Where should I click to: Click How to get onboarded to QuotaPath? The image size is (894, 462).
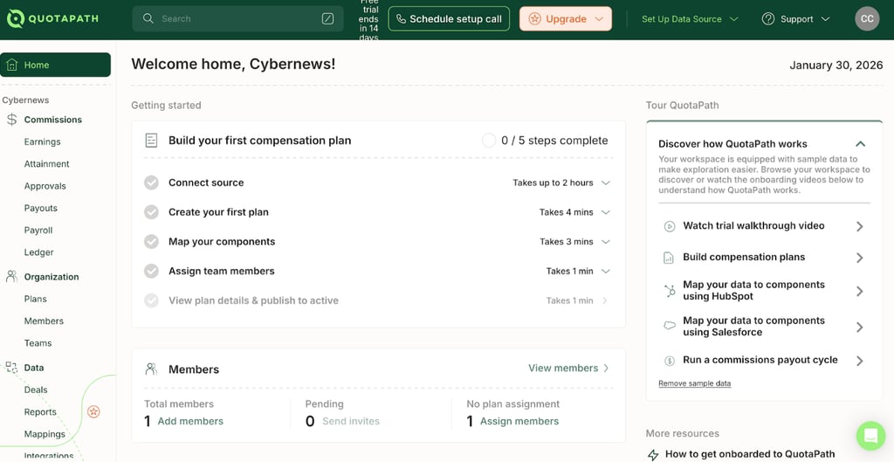pyautogui.click(x=750, y=454)
